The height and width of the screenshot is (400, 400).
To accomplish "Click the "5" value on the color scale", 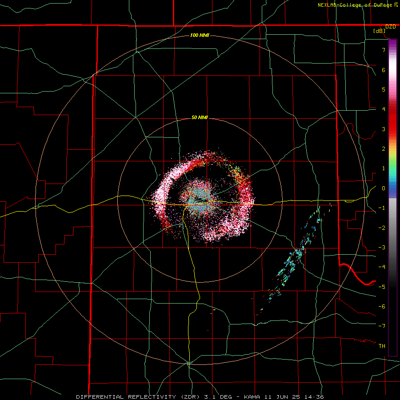I will (384, 89).
